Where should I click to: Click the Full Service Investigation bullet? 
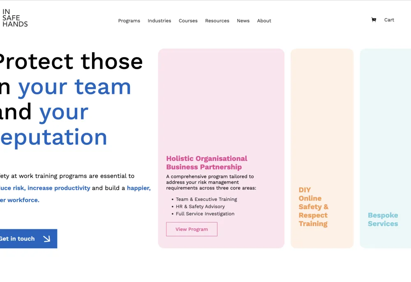point(205,214)
